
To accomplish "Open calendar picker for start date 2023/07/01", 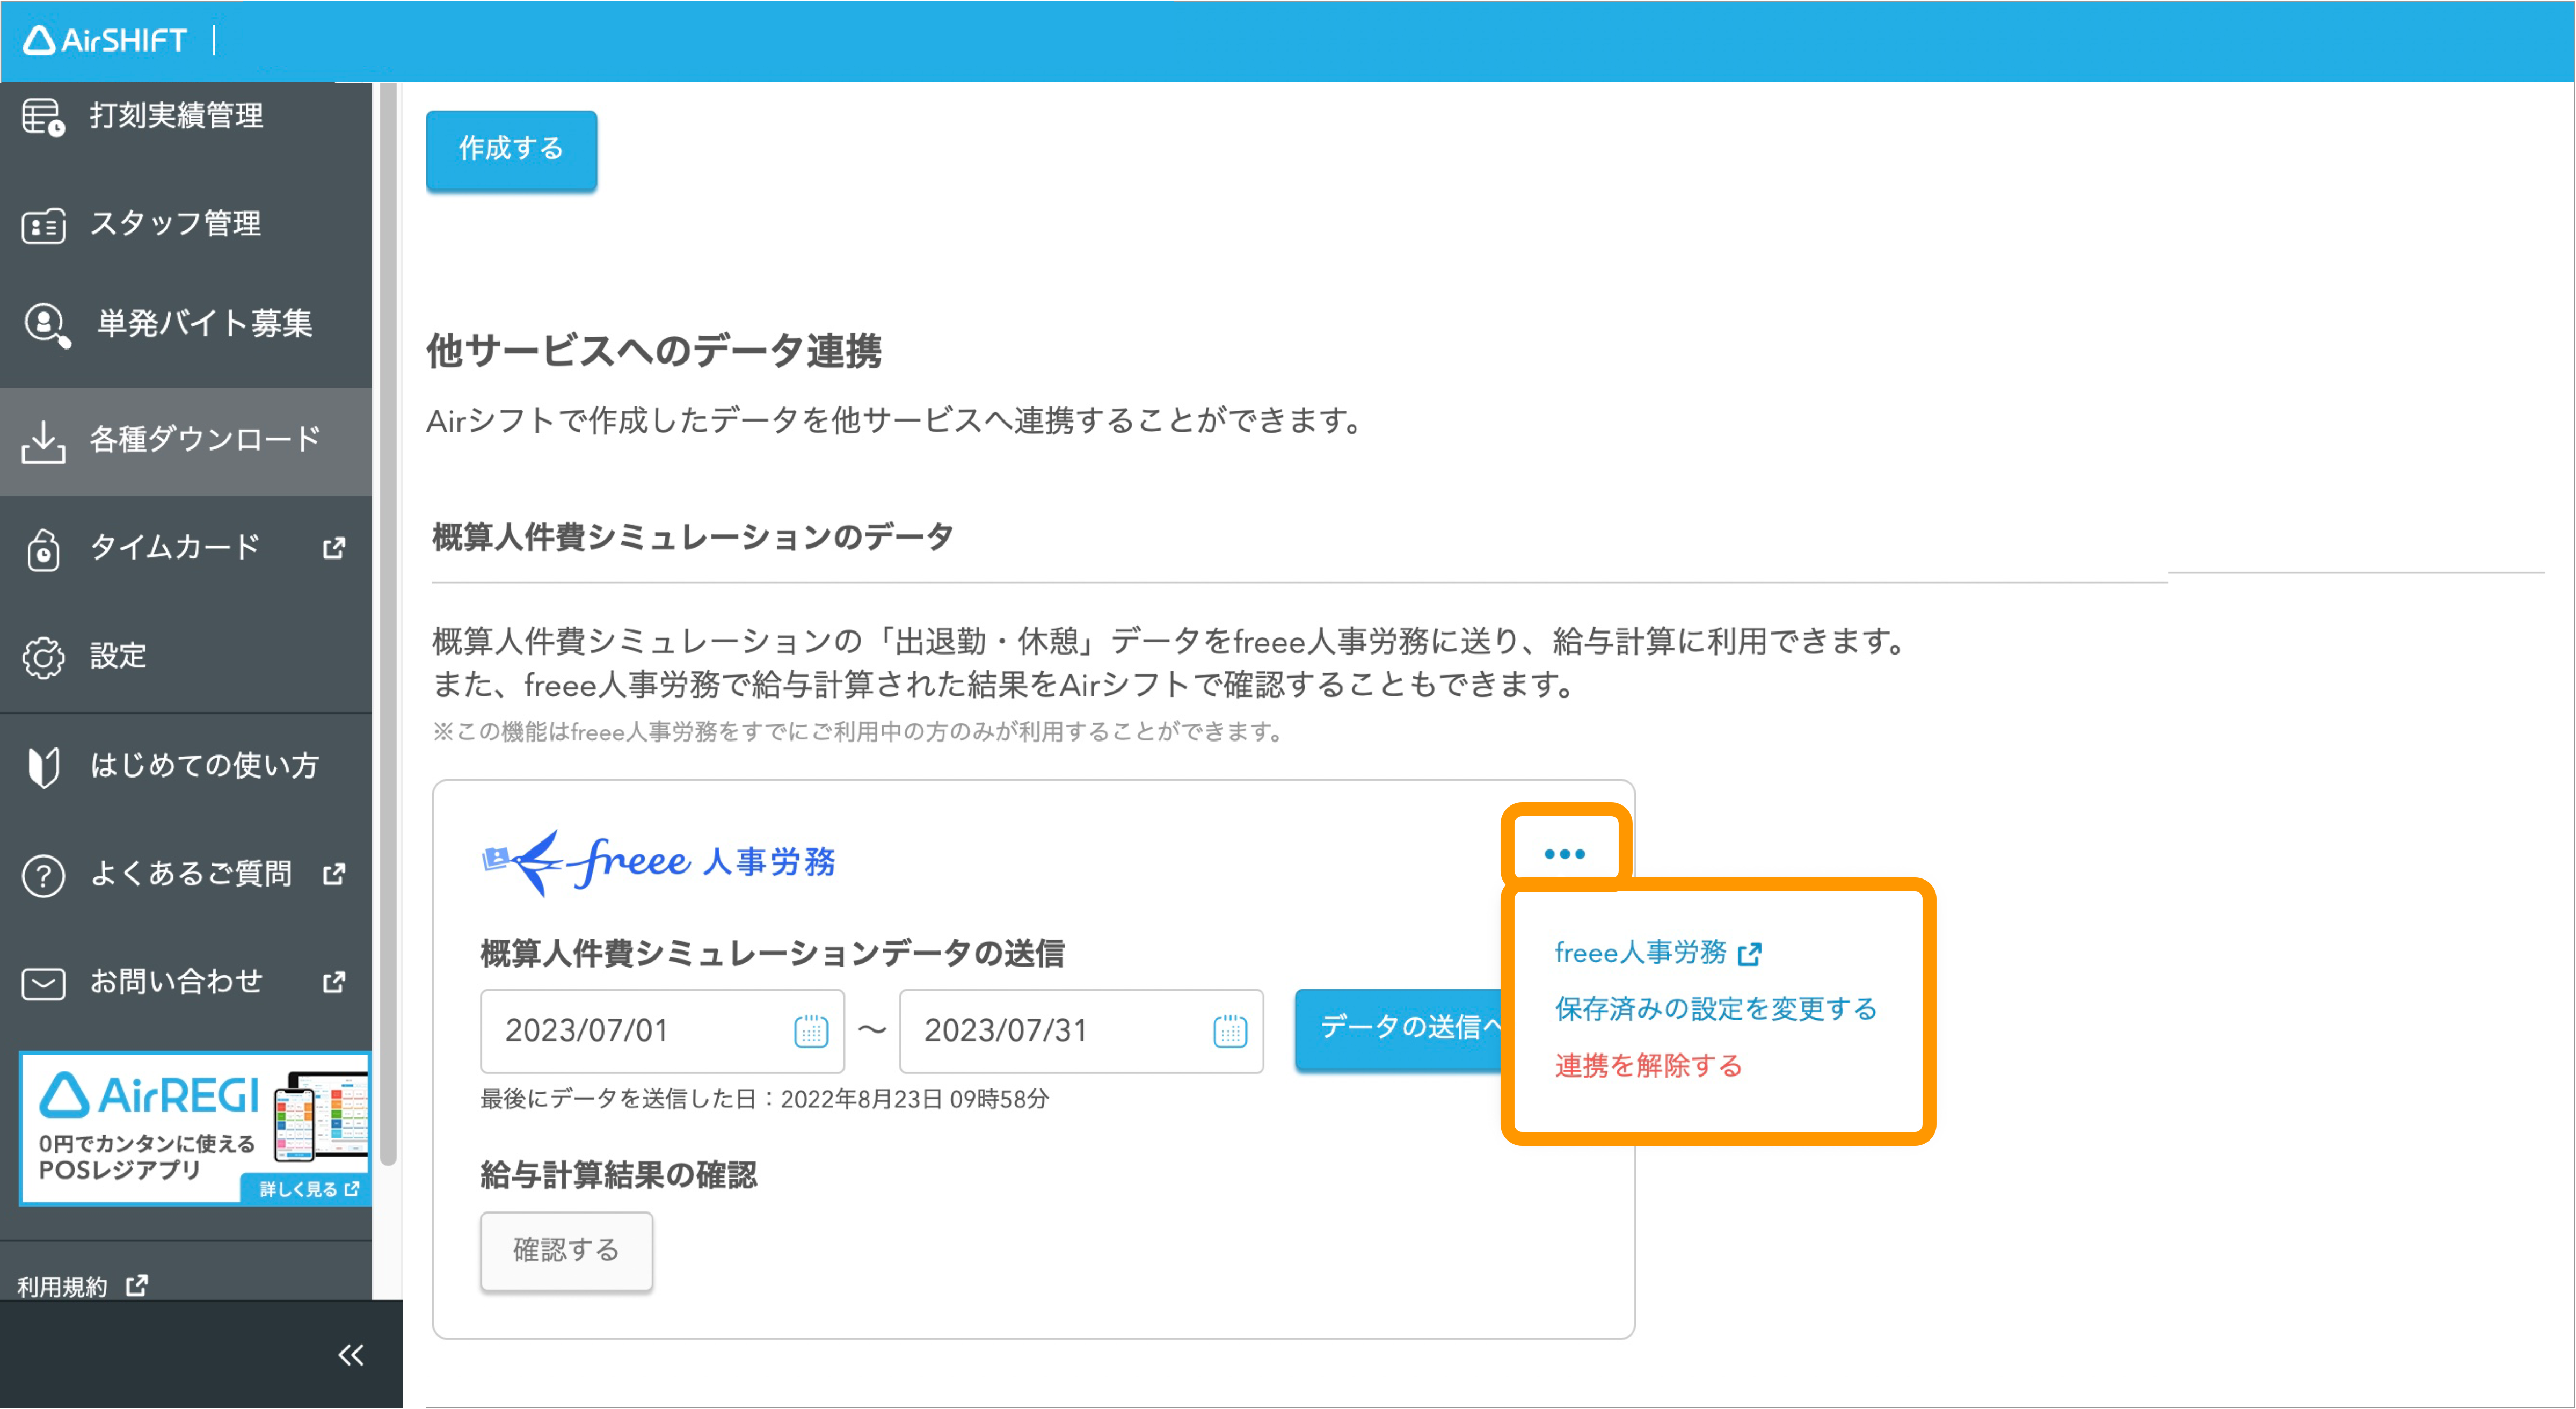I will [811, 1030].
